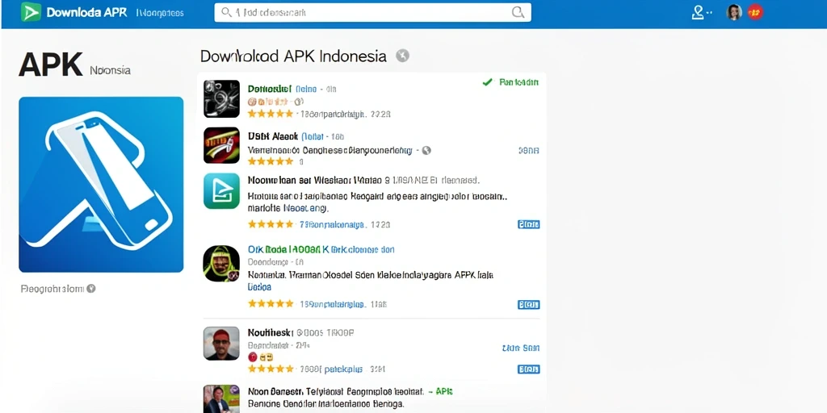This screenshot has width=827, height=413.
Task: Click the magnifier icon inside search box
Action: point(226,12)
